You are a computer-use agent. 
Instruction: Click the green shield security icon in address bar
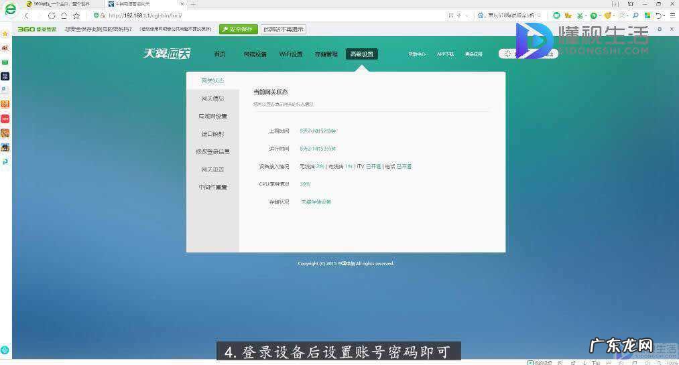pyautogui.click(x=96, y=15)
